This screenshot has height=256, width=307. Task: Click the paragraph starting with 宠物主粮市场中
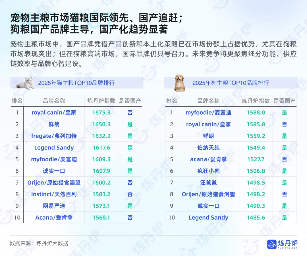153,54
